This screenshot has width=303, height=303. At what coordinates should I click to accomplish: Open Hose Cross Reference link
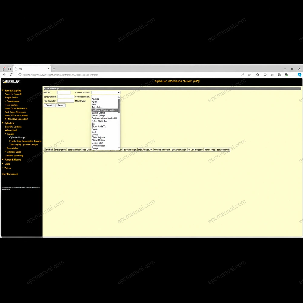pos(16,108)
